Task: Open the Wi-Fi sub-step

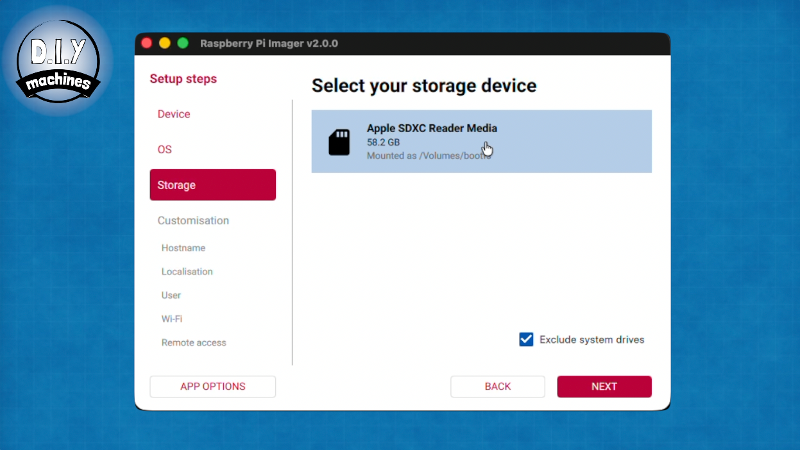Action: tap(172, 319)
